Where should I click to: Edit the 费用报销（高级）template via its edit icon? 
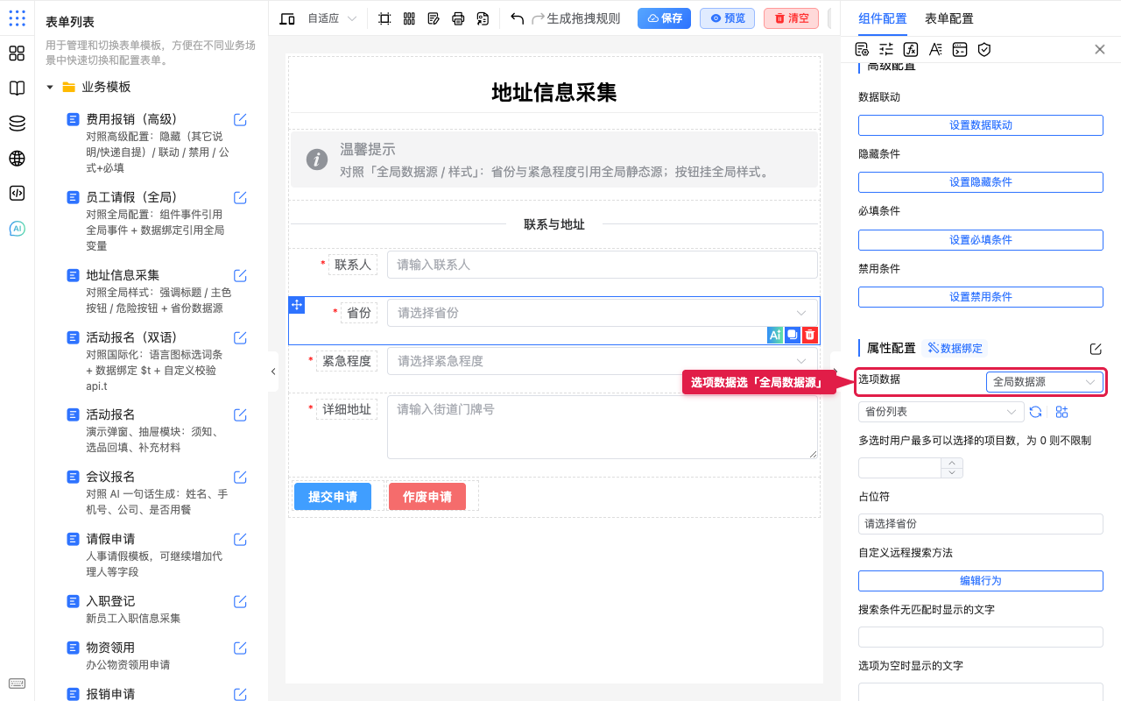240,119
